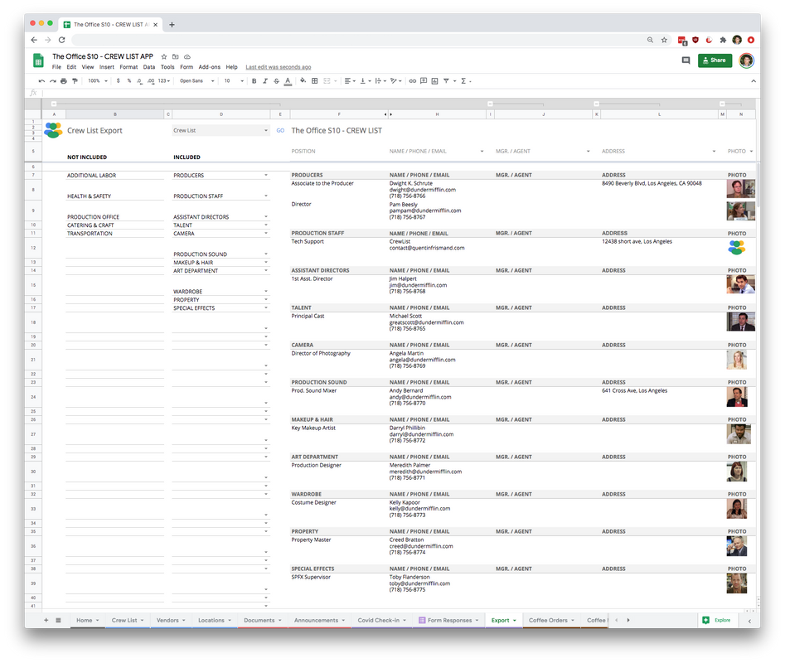Click the move to folder icon
Screen dimensions: 785x663
click(x=175, y=57)
